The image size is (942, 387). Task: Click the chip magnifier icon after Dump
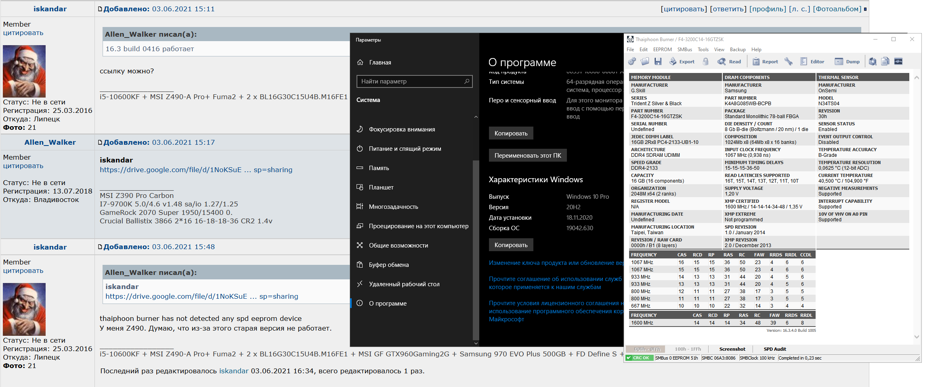click(x=873, y=61)
